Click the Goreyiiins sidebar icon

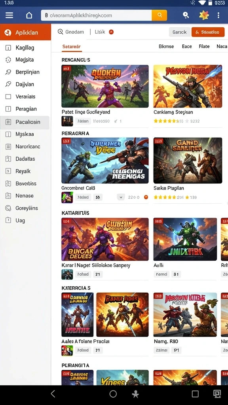click(8, 208)
